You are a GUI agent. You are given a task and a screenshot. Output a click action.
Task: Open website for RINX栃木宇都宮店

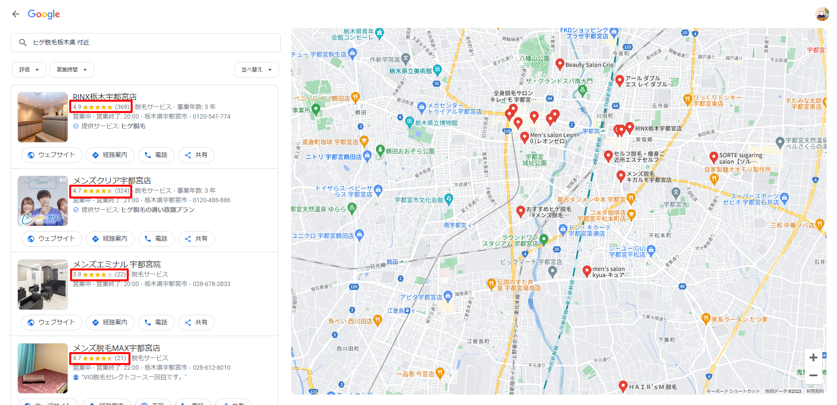[x=51, y=155]
